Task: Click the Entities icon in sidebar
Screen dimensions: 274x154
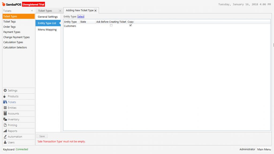Action: [x=5, y=108]
